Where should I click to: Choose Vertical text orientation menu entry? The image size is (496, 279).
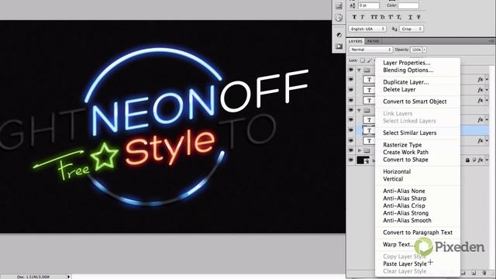[393, 179]
